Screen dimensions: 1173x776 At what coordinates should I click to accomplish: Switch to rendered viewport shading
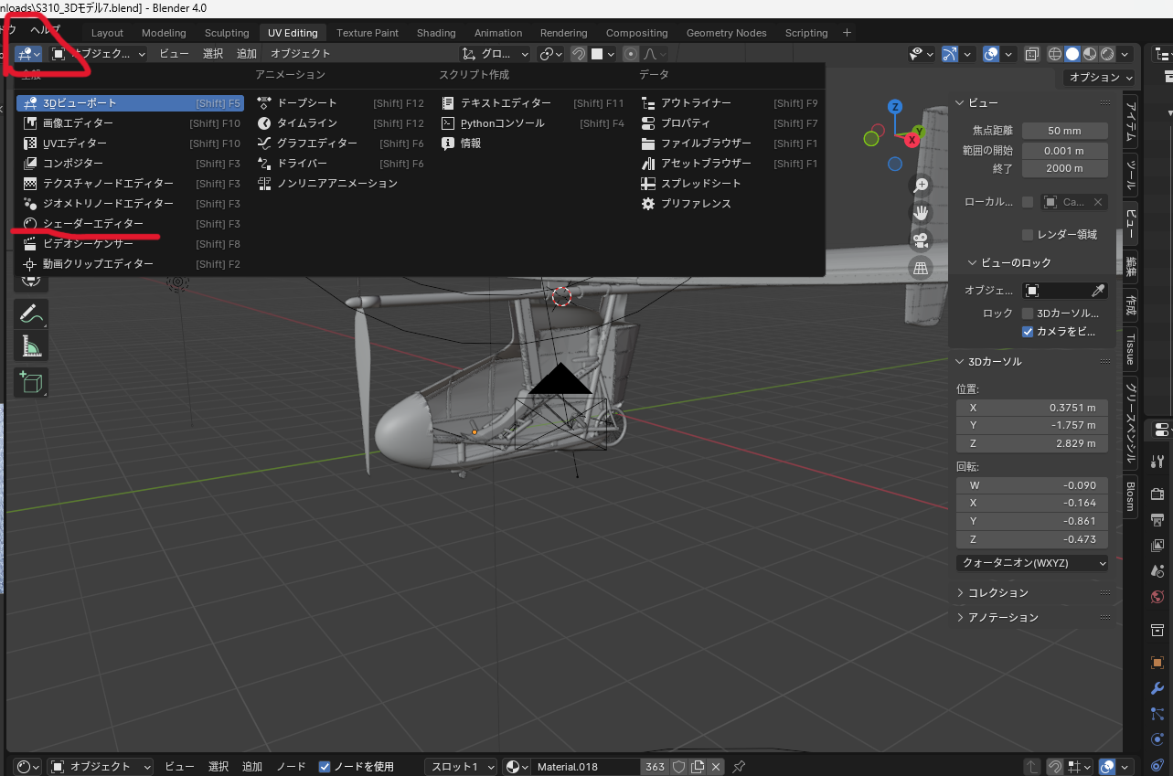(x=1107, y=54)
